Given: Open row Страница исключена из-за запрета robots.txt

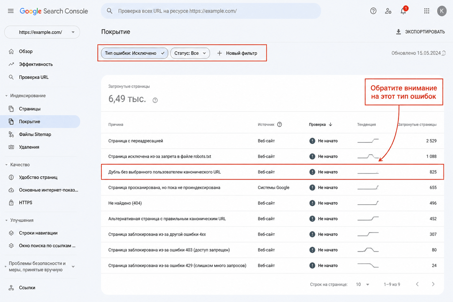Looking at the screenshot, I should 273,157.
